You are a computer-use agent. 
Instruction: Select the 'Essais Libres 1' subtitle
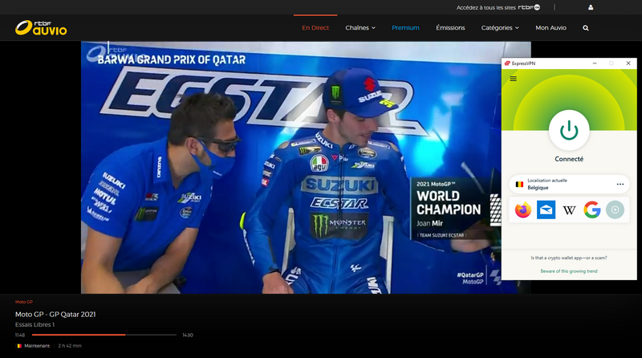[x=35, y=325]
